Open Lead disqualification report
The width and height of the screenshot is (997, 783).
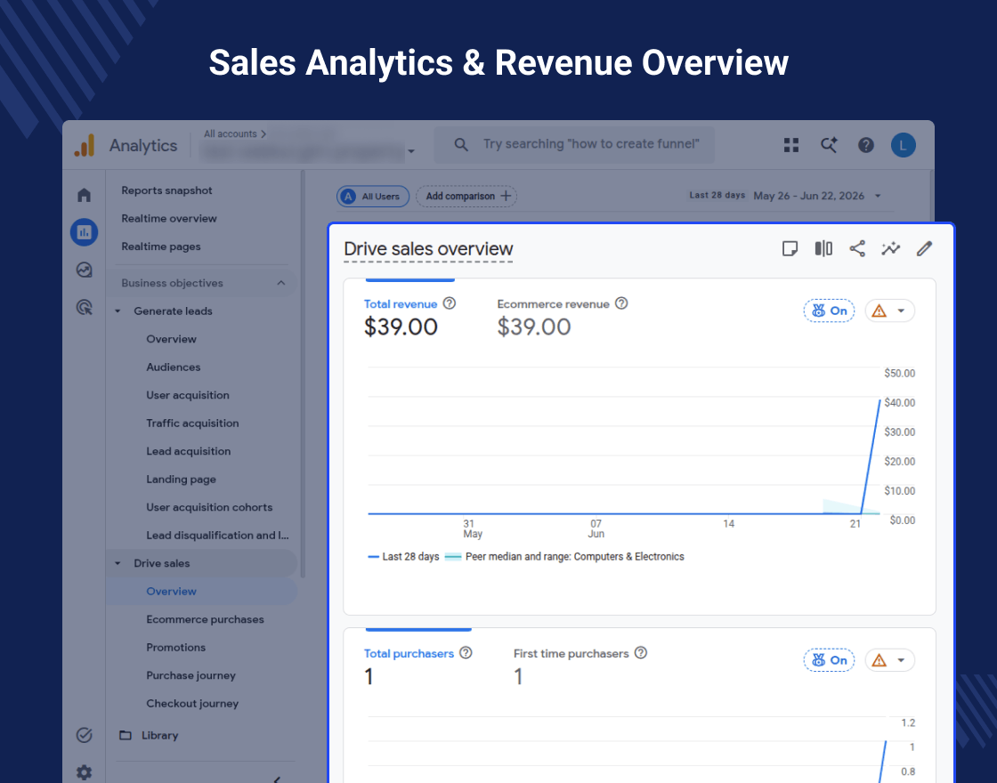click(x=217, y=535)
